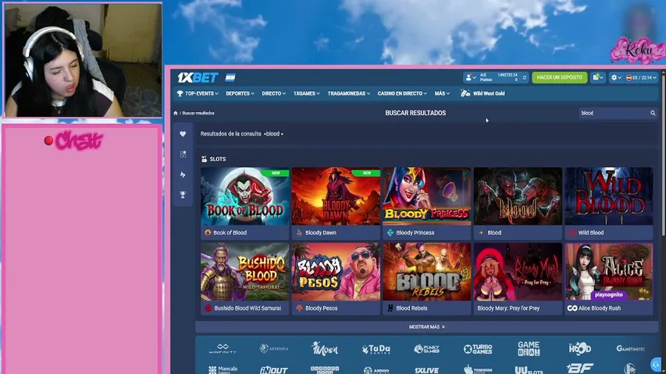Open the Wild Blood slot thumbnail
This screenshot has width=666, height=374.
click(x=609, y=196)
